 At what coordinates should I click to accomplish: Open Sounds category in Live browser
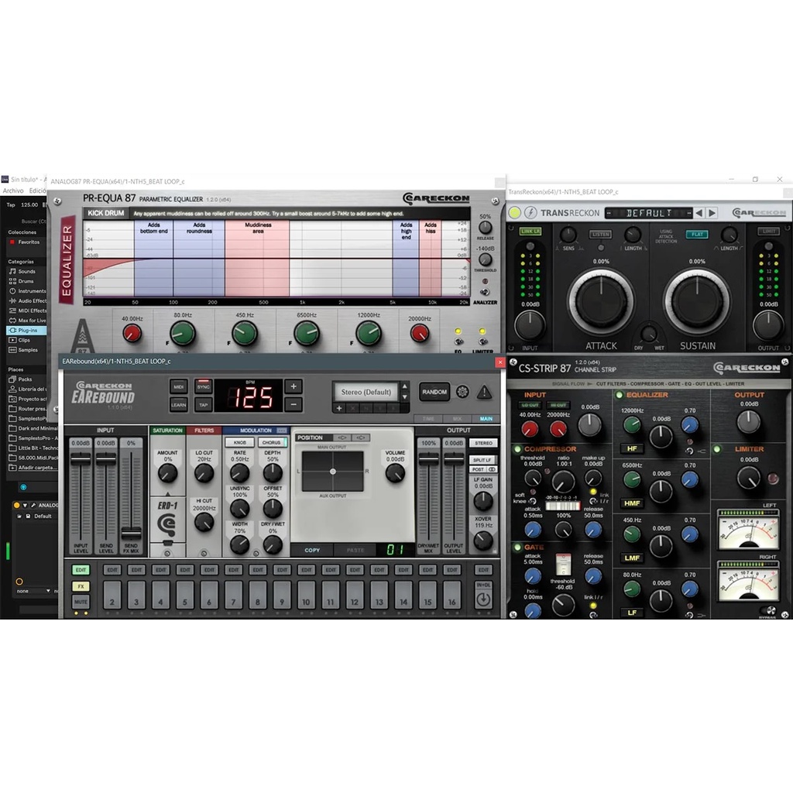[x=26, y=271]
